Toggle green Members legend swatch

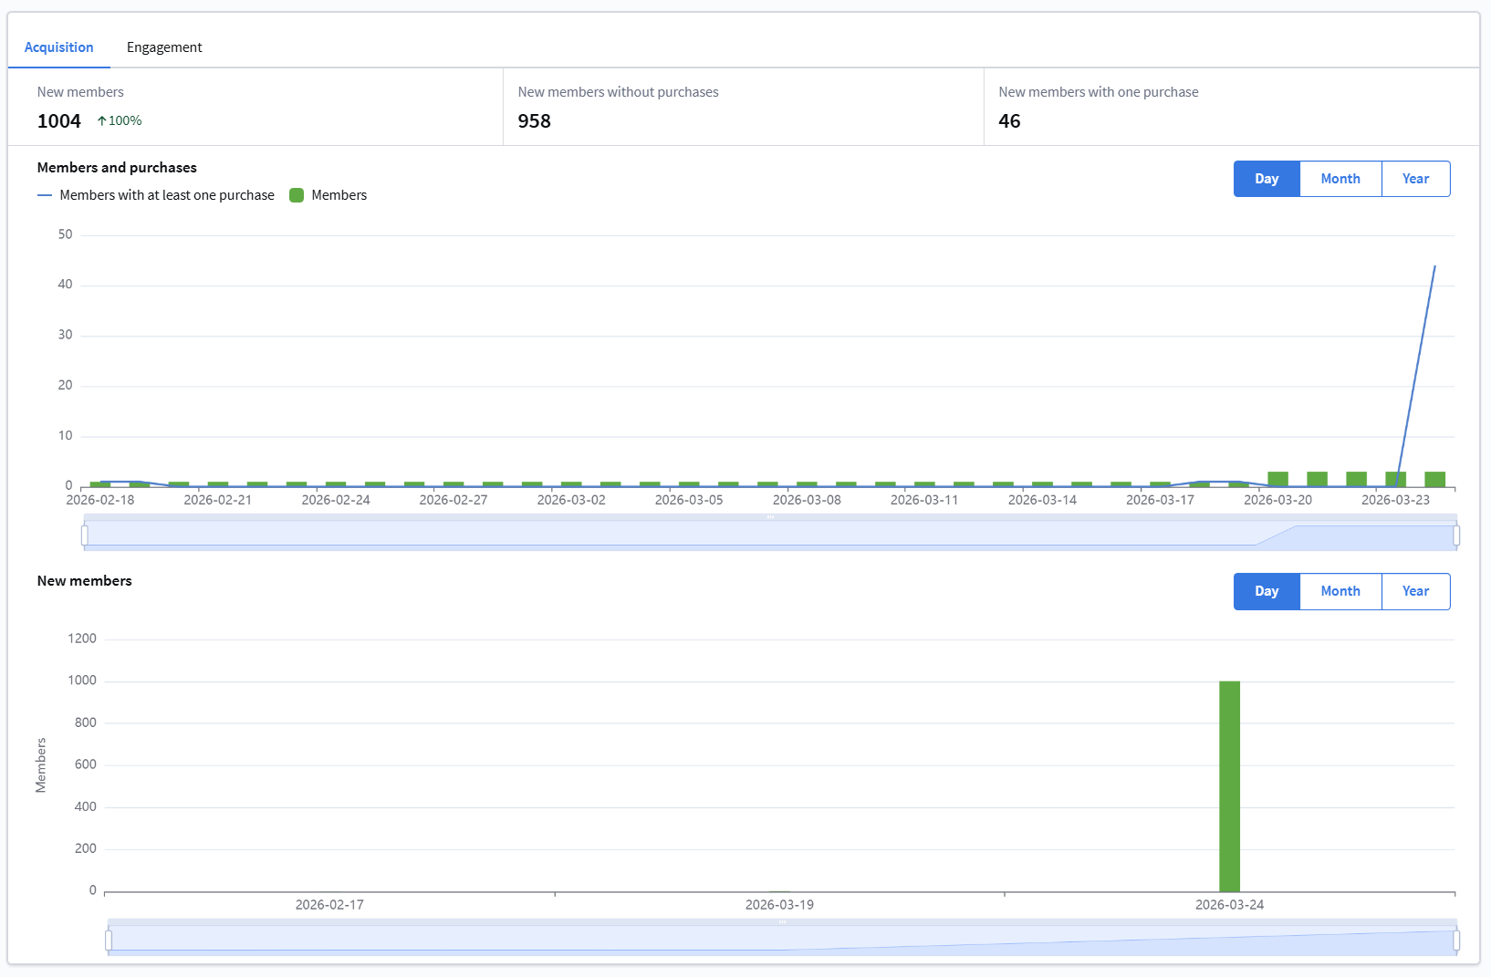(297, 195)
